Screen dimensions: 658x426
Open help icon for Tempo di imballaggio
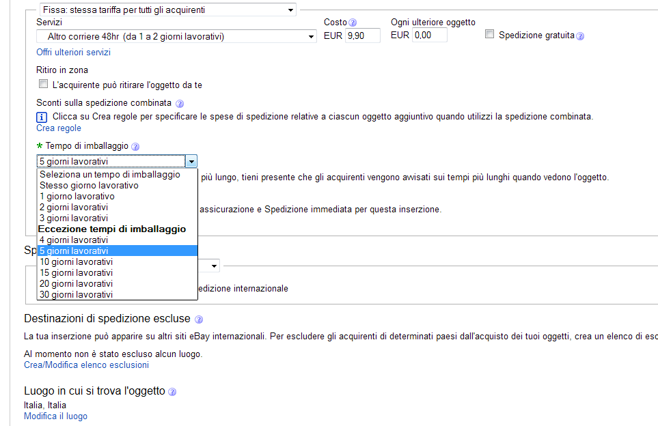(135, 147)
